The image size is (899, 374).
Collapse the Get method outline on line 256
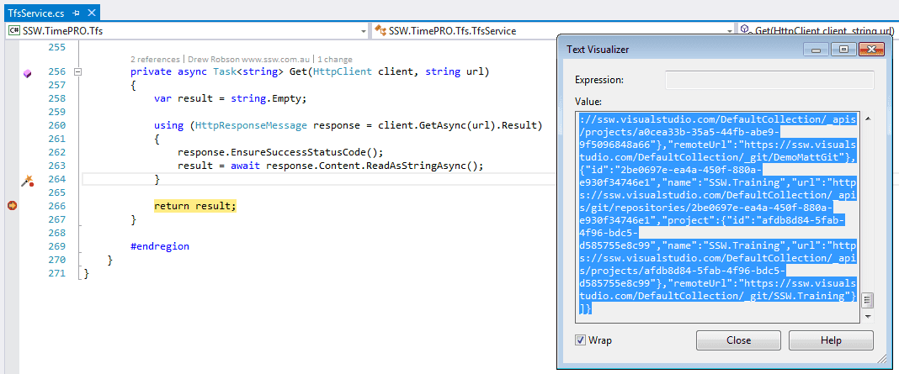[78, 72]
